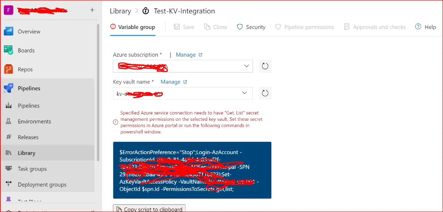The image size is (443, 212).
Task: Open Help menu
Action: 425,27
